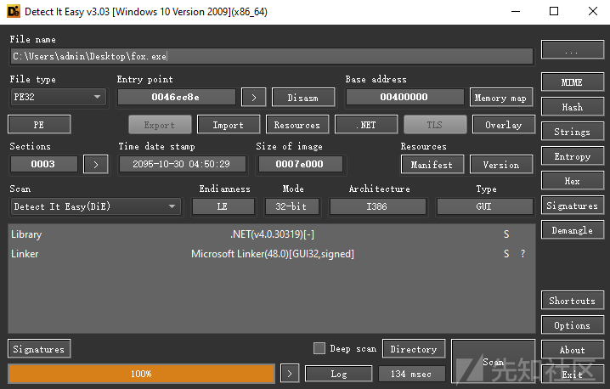Screen dimensions: 610x389
Task: Click the Base address value 00400000
Action: click(405, 97)
